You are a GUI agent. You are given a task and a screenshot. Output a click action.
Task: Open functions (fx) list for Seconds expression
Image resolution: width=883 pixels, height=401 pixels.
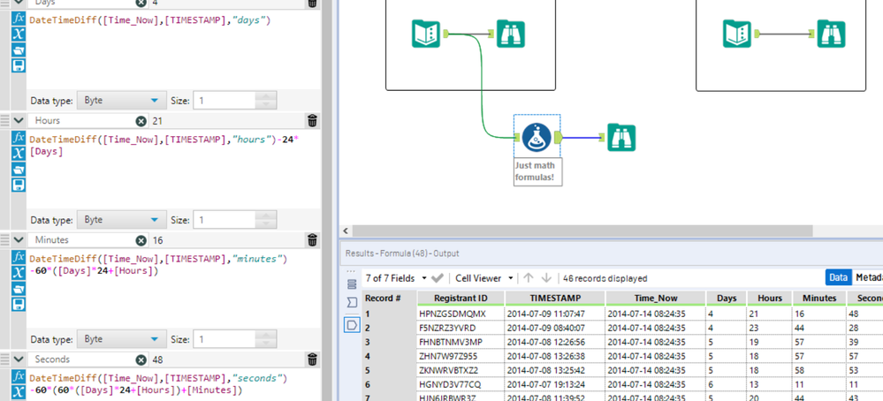pyautogui.click(x=19, y=376)
